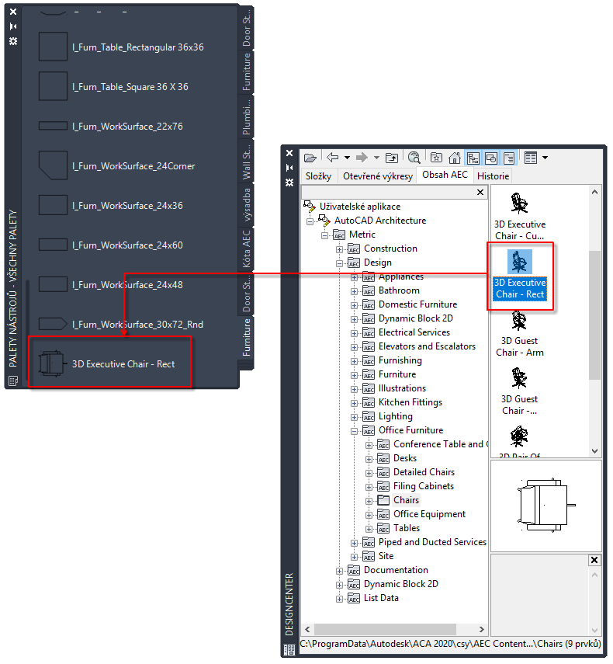Screen dimensions: 613x664
Task: Select Uživatelské aplikace root item
Action: coord(360,207)
